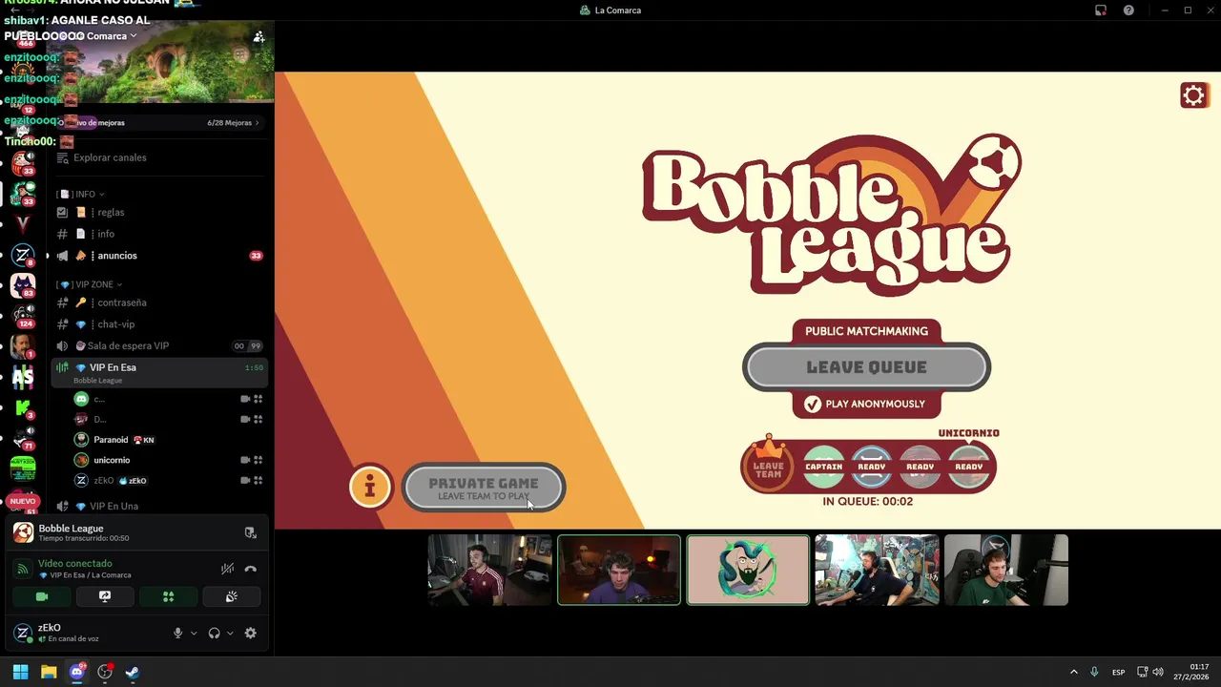This screenshot has height=687, width=1221.
Task: Deafen with the headphones icon
Action: (214, 633)
